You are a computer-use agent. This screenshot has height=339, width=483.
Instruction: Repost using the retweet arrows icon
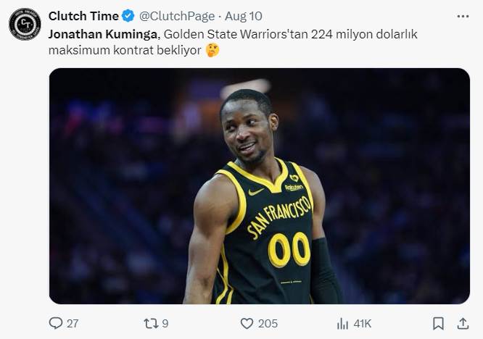coord(151,323)
